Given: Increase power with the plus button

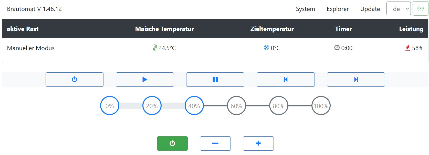Looking at the screenshot, I should (258, 143).
